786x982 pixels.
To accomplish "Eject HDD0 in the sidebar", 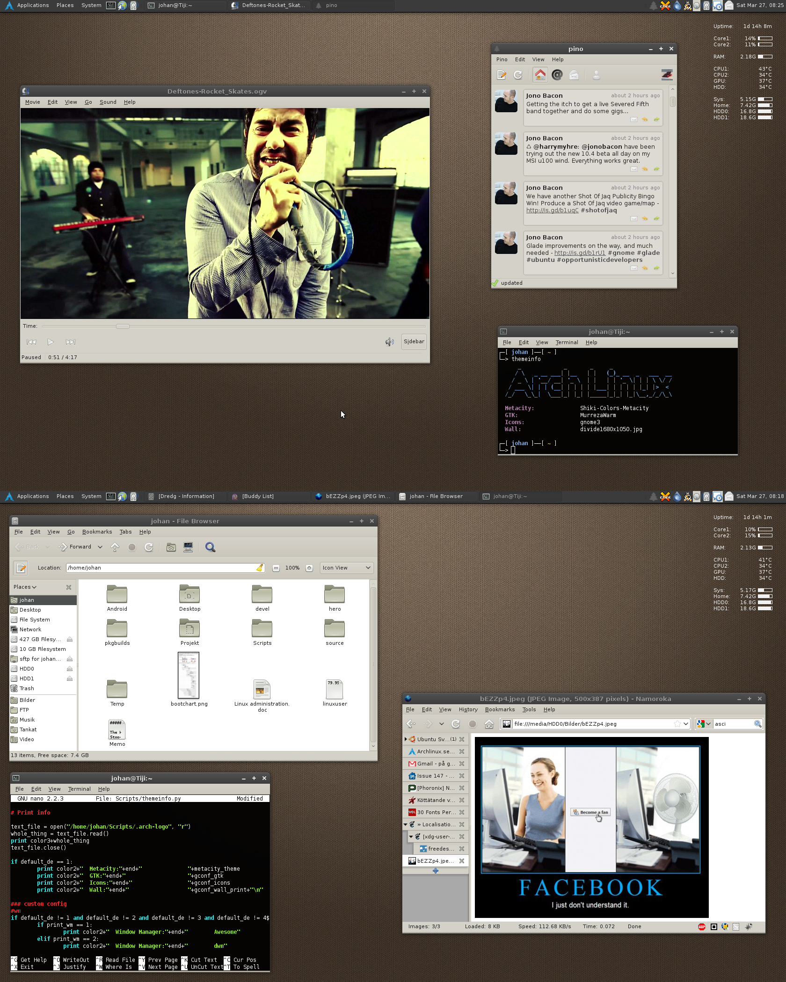I will [70, 669].
